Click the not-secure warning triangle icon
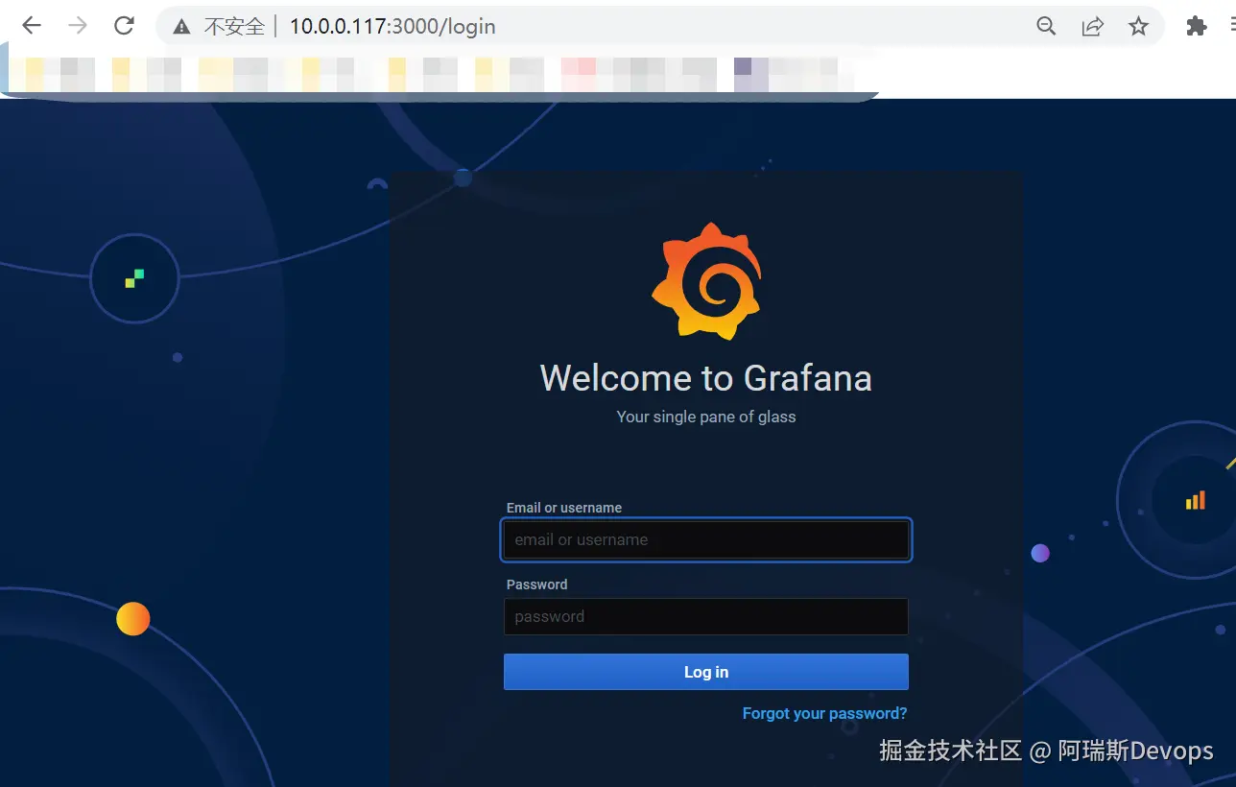Image resolution: width=1236 pixels, height=787 pixels. 181,27
